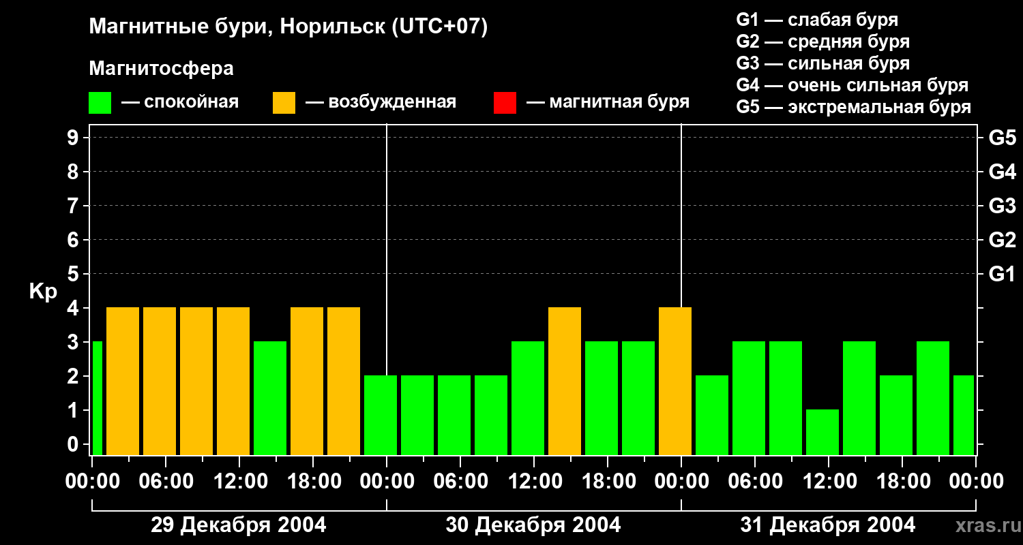Click the G4 right-axis label
The height and width of the screenshot is (545, 1023).
1002,172
